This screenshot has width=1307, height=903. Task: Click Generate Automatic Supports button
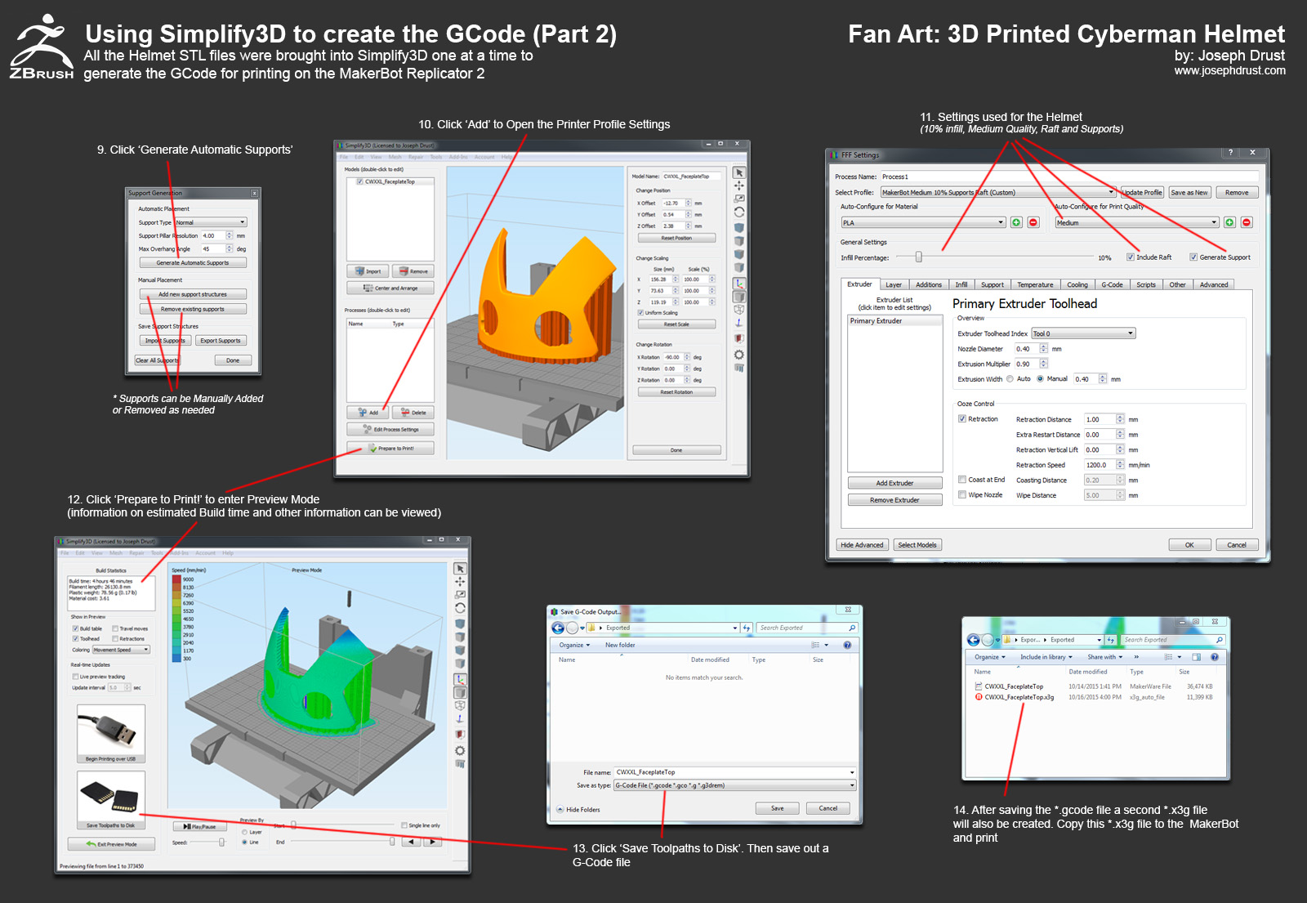tap(193, 262)
